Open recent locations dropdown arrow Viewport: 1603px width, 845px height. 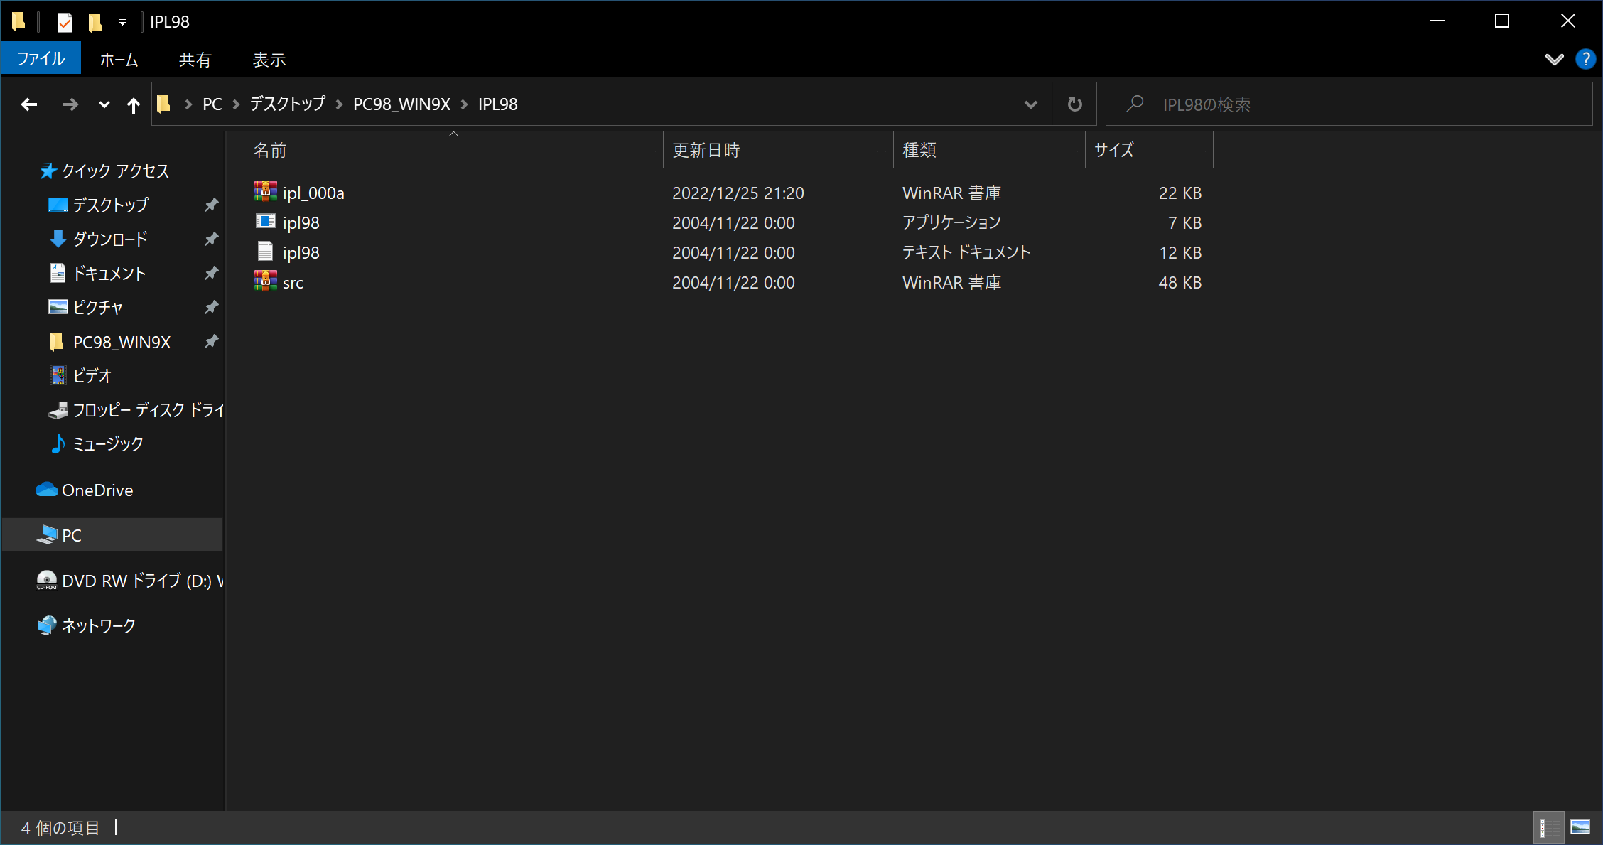[x=104, y=105]
